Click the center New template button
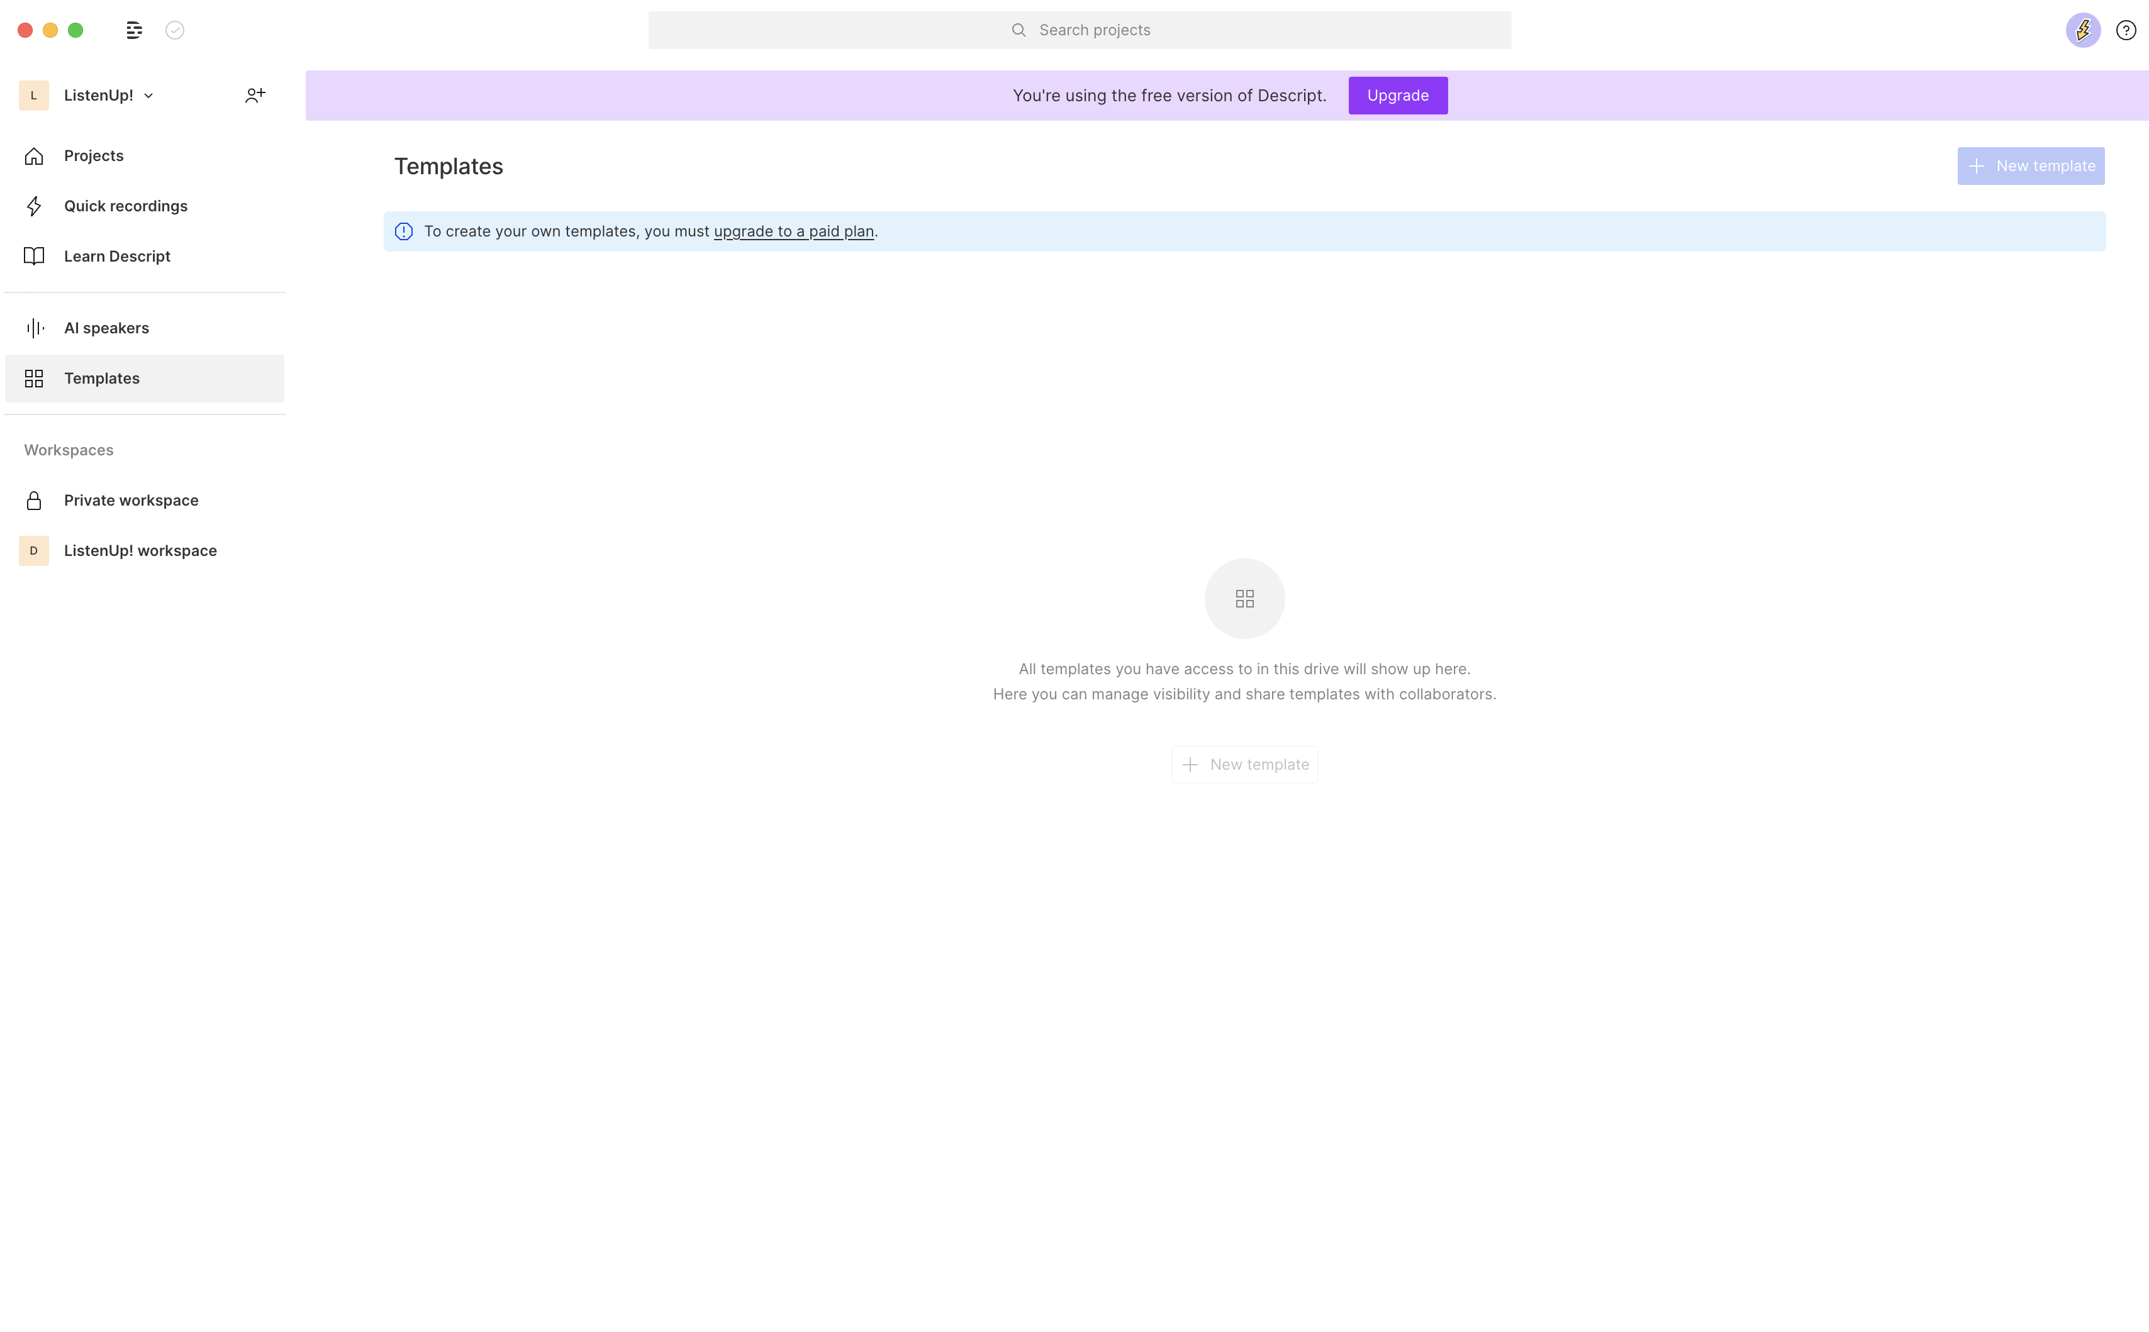Image resolution: width=2149 pixels, height=1332 pixels. click(x=1244, y=765)
